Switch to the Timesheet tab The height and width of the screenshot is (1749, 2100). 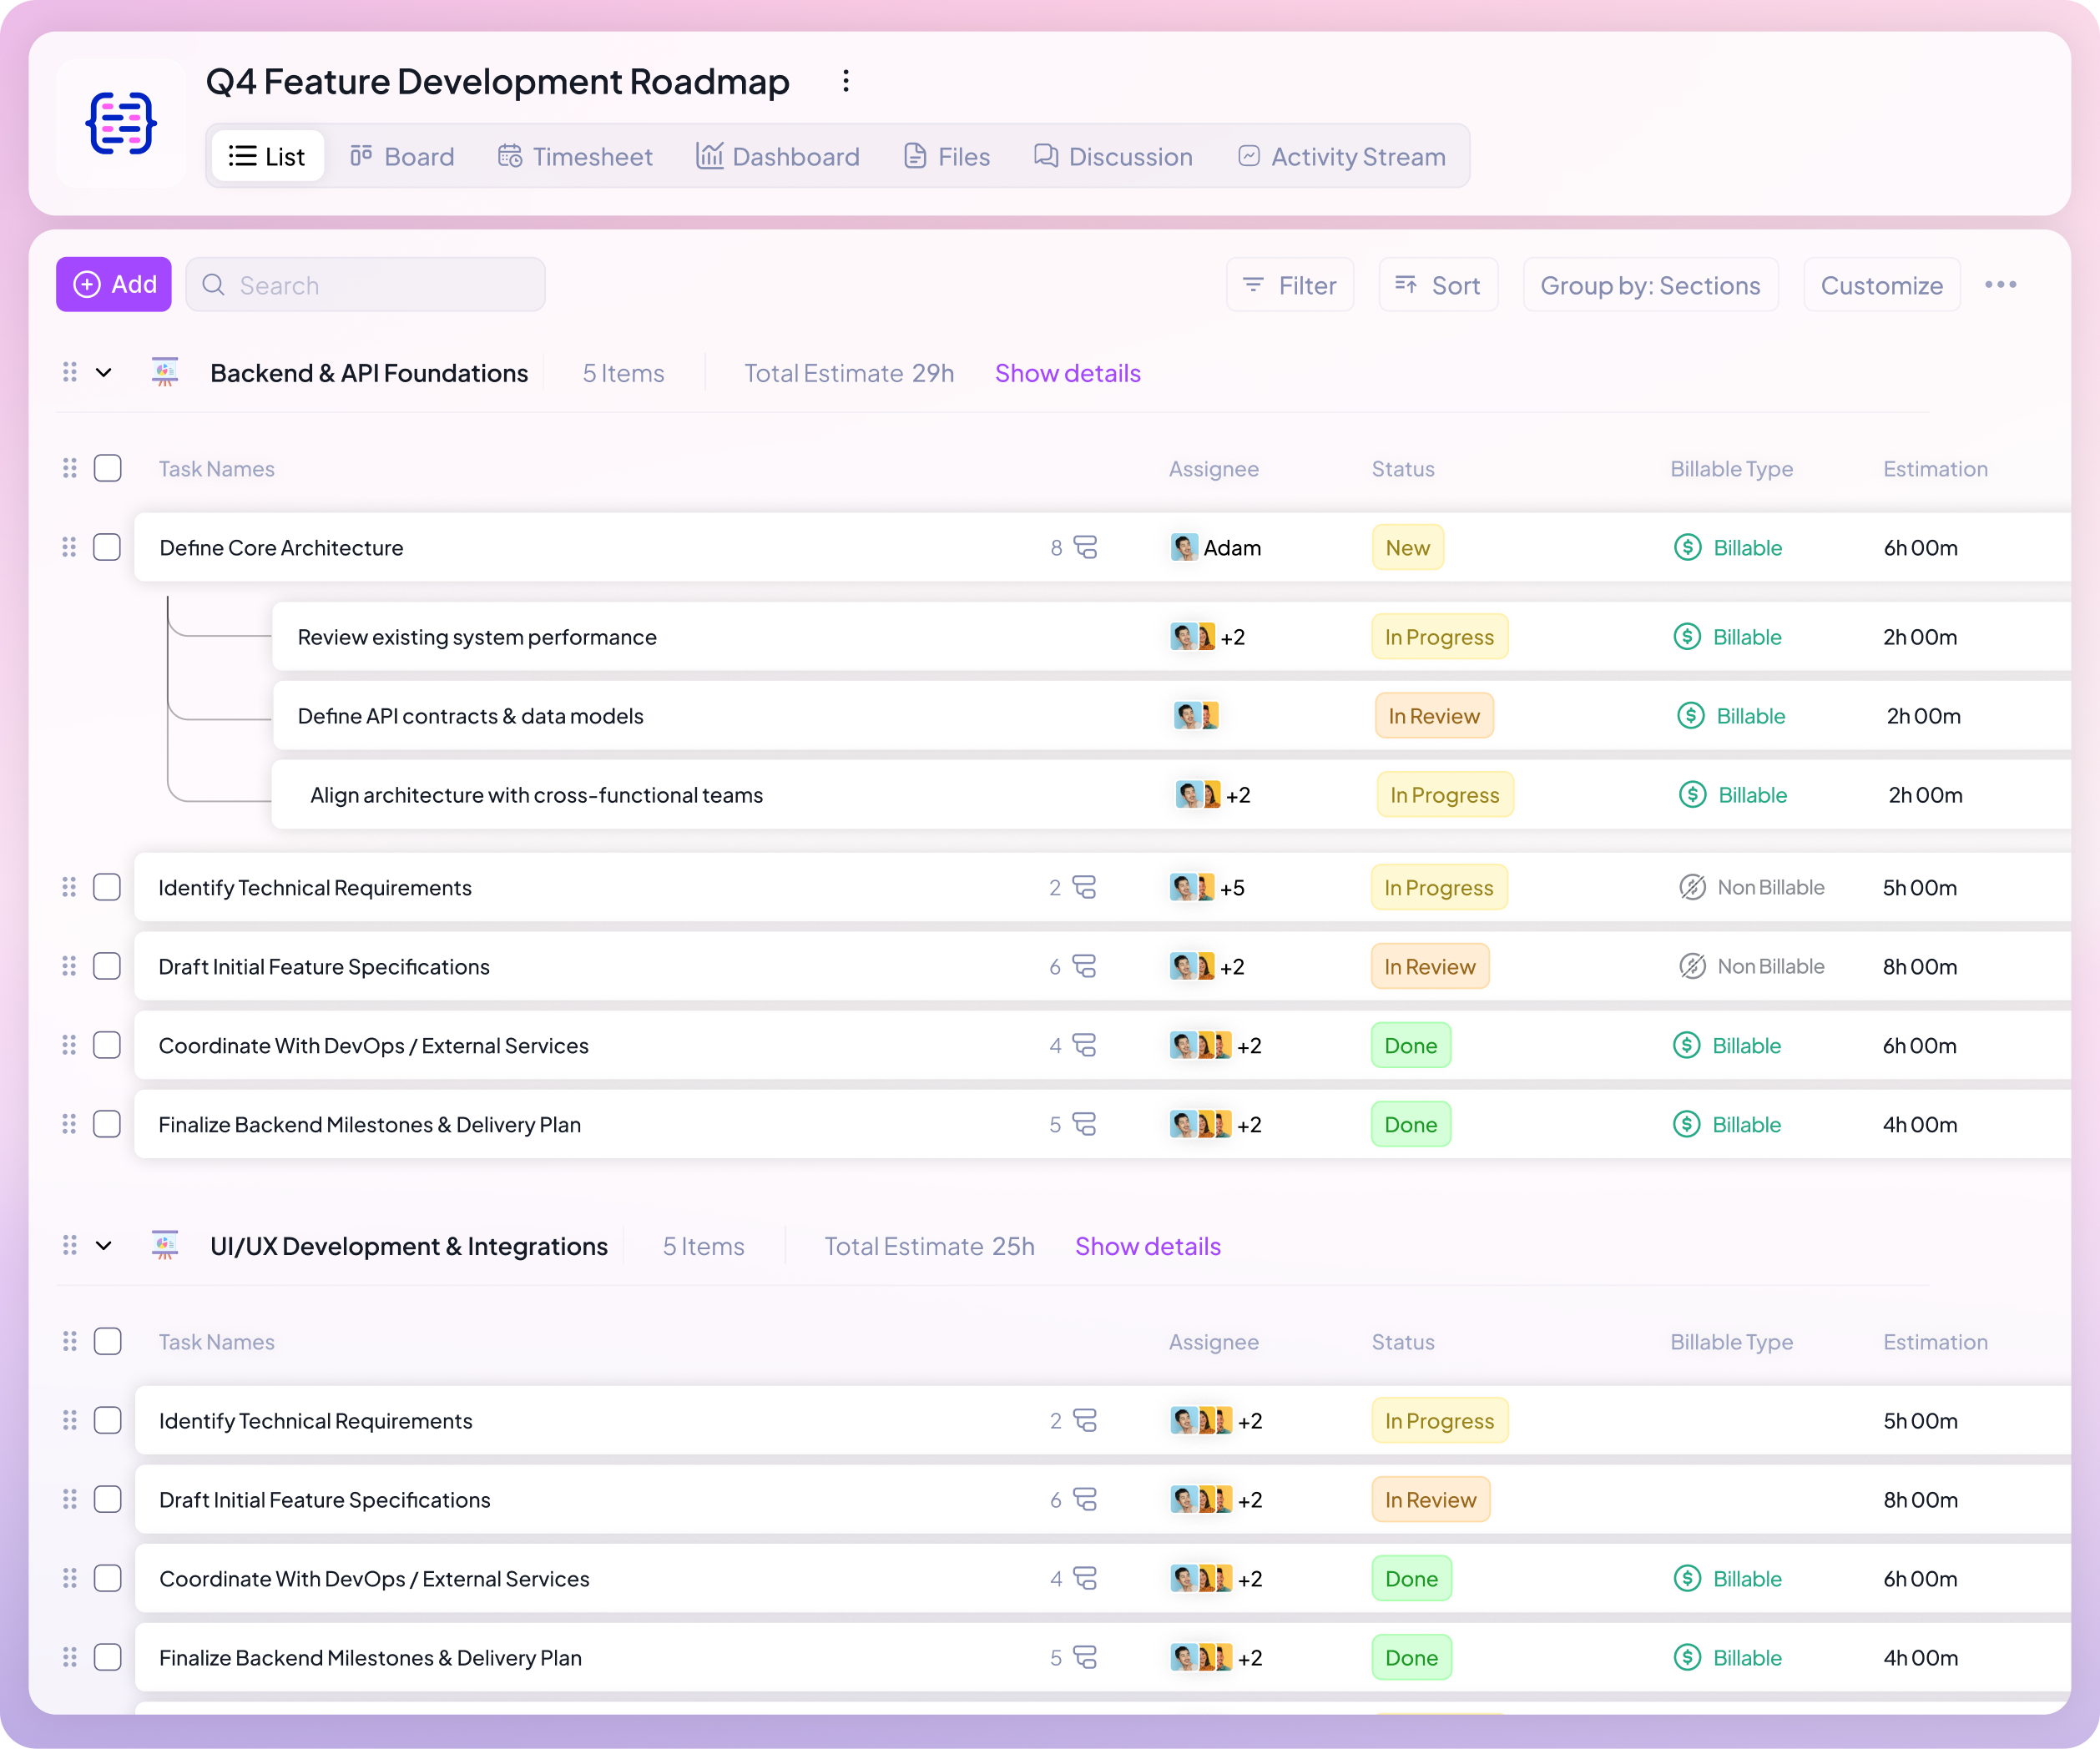tap(575, 156)
